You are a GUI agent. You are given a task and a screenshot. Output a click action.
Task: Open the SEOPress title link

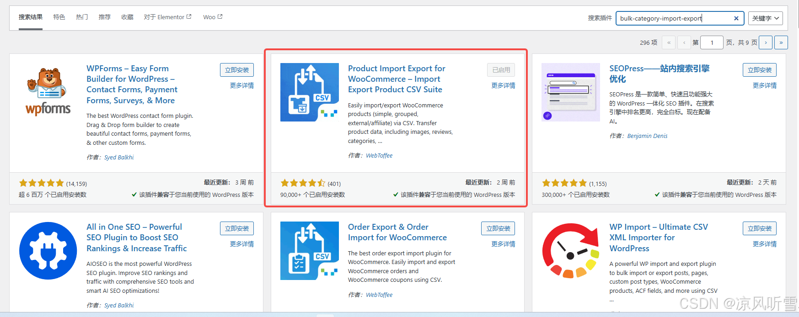coord(660,74)
